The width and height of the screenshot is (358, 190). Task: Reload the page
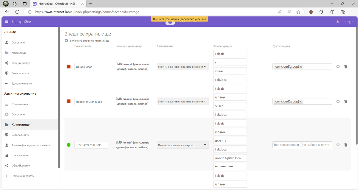[17, 12]
